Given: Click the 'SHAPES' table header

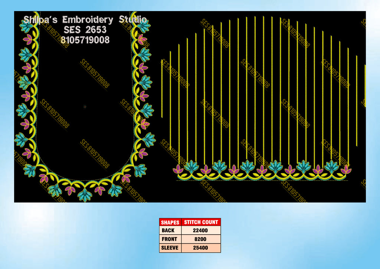Looking at the screenshot, I should 170,222.
